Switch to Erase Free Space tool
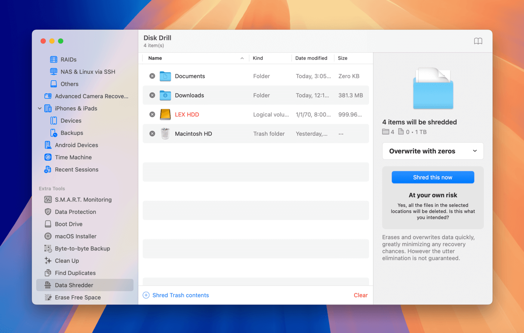Image resolution: width=524 pixels, height=333 pixels. click(x=78, y=297)
